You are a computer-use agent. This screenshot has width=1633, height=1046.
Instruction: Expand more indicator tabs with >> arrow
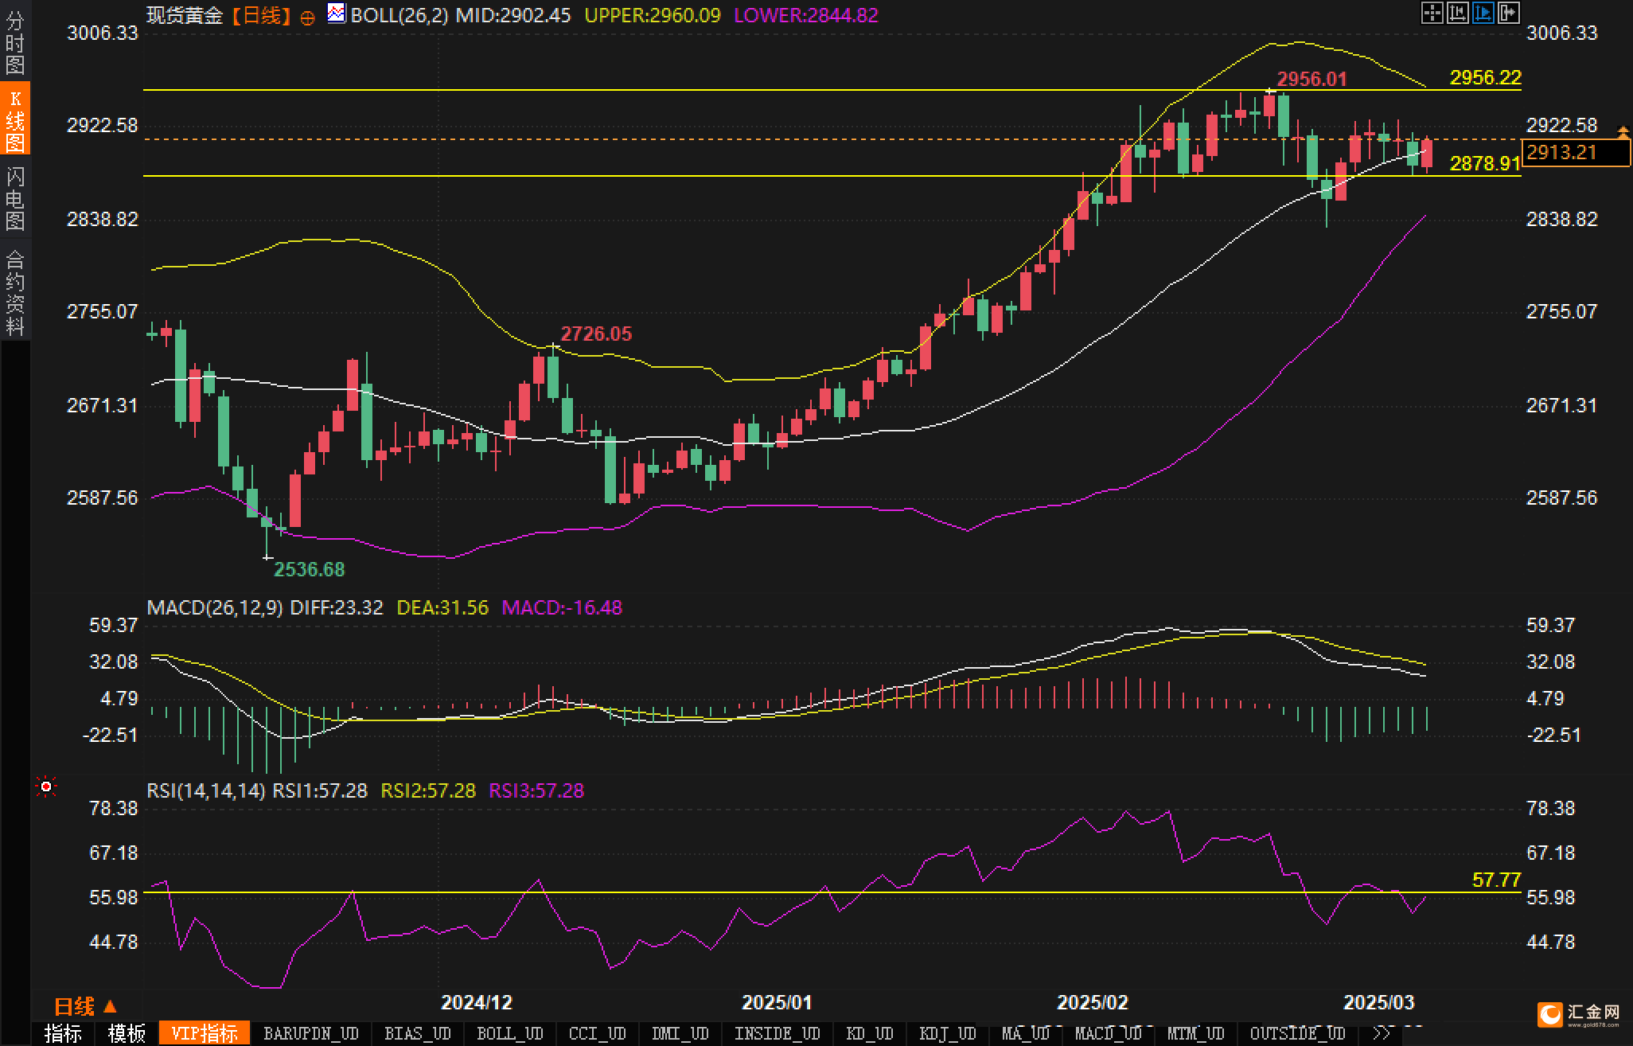[1382, 1033]
